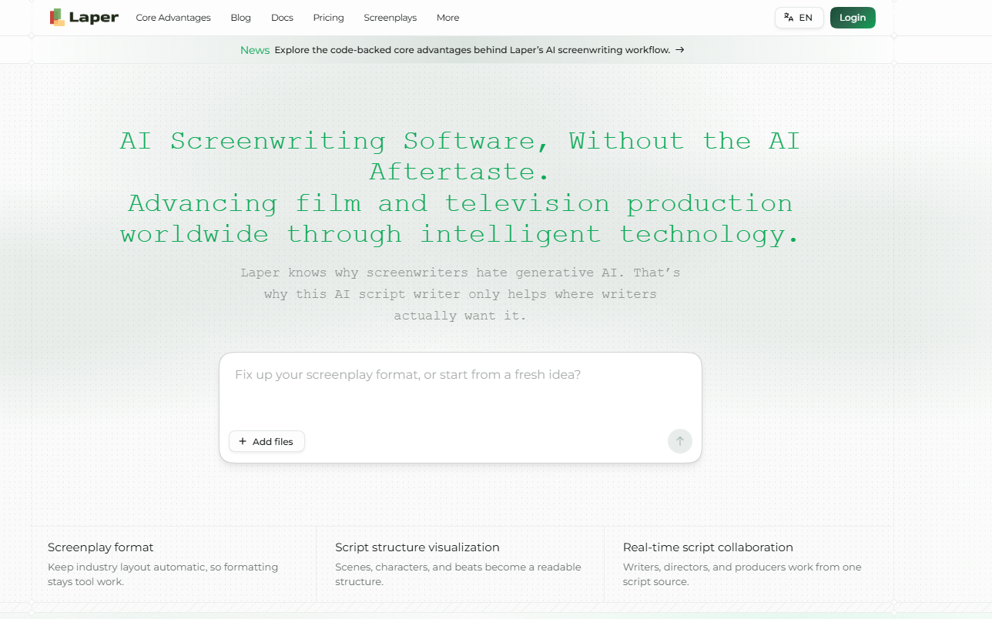Click the Add files button

[x=266, y=441]
